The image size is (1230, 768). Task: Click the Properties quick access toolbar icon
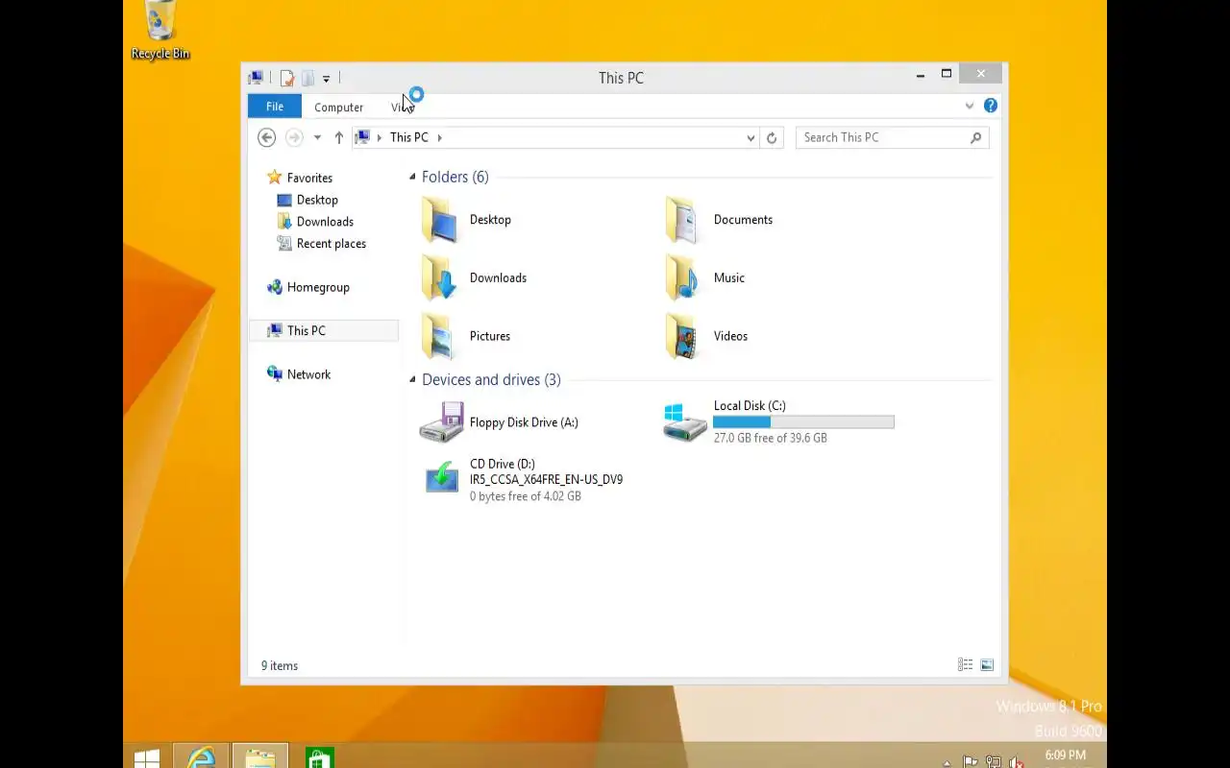coord(286,78)
